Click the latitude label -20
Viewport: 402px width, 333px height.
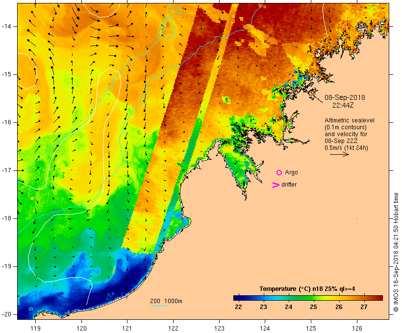tap(6, 314)
